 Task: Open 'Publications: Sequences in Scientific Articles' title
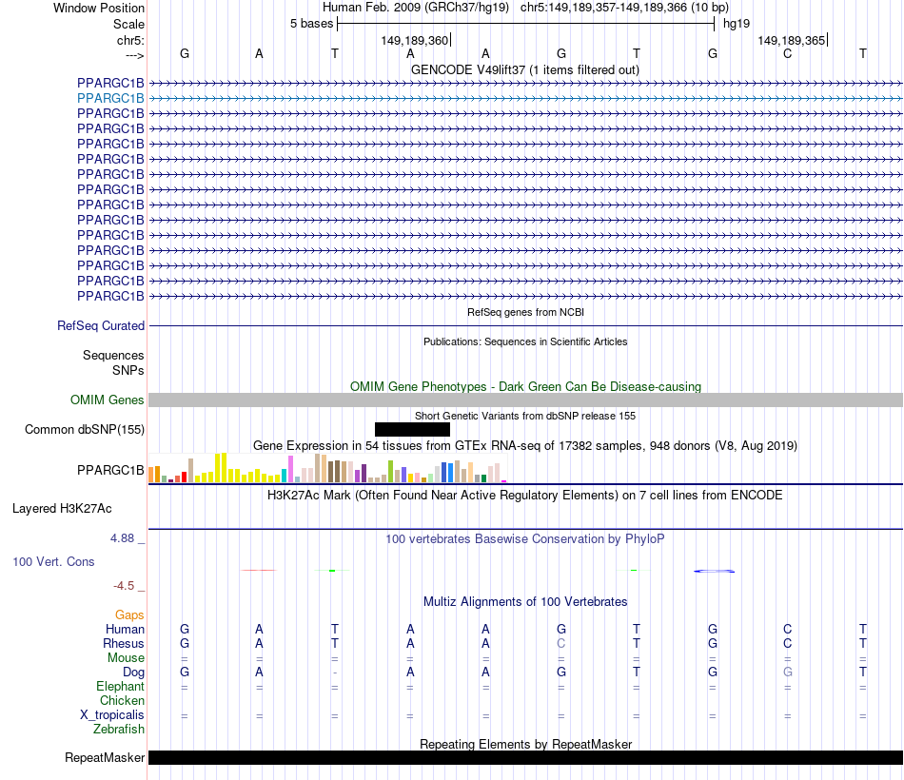click(525, 341)
